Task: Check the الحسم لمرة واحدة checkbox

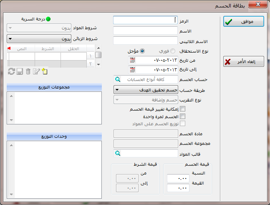Action: coord(182,116)
